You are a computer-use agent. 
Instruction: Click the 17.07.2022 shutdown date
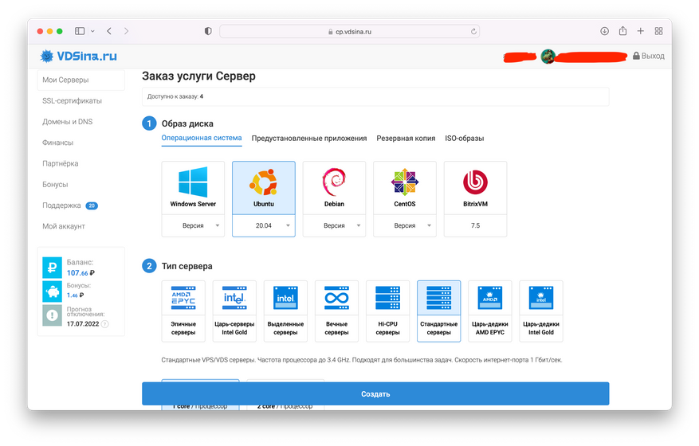[x=83, y=324]
